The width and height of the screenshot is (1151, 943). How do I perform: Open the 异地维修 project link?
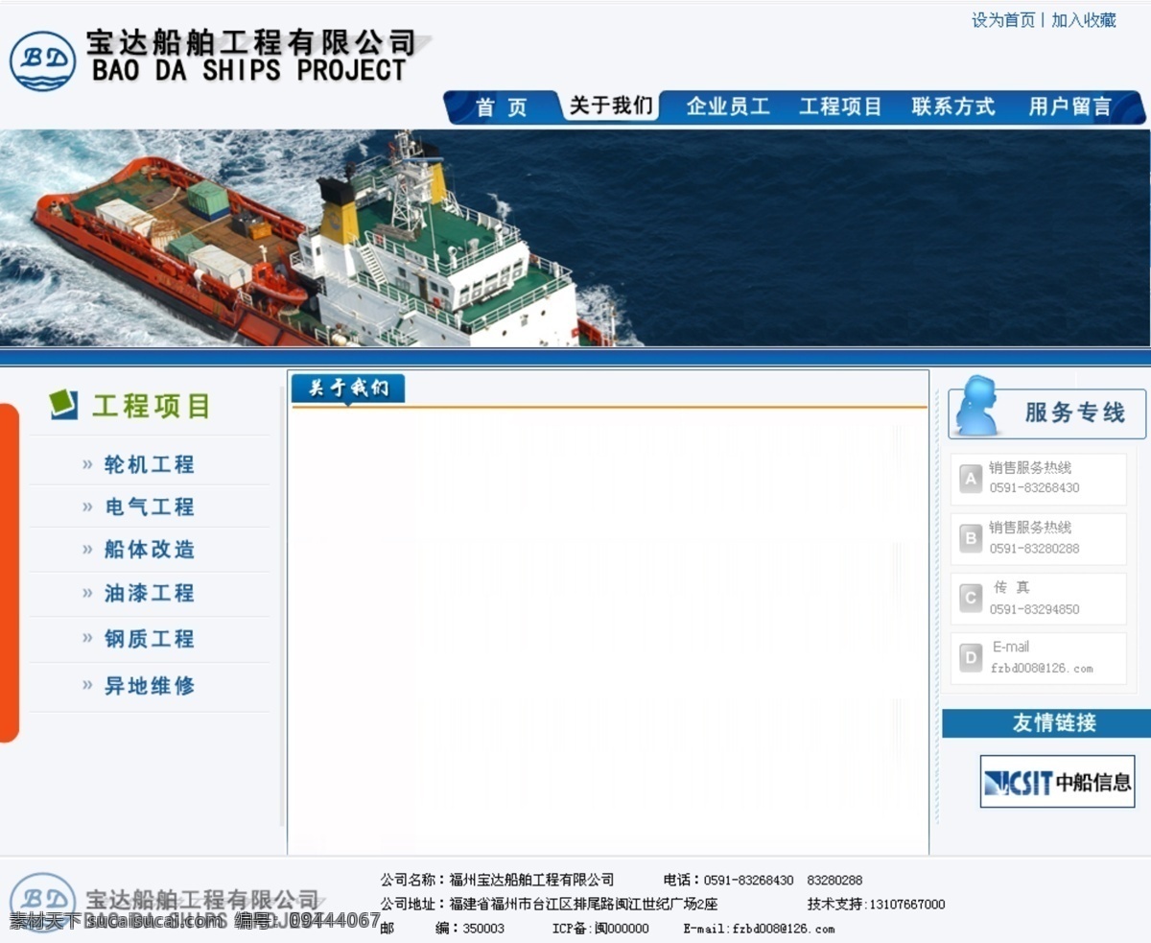150,685
